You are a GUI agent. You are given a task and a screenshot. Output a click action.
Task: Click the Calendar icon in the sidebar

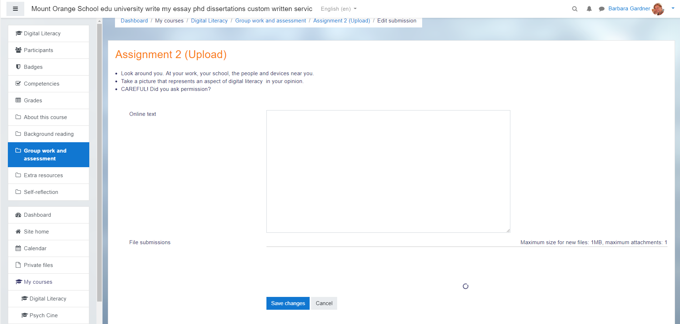tap(18, 248)
